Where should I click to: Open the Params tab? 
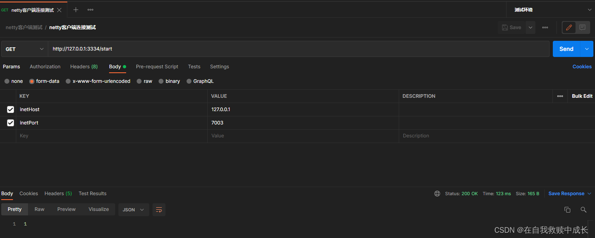point(11,67)
